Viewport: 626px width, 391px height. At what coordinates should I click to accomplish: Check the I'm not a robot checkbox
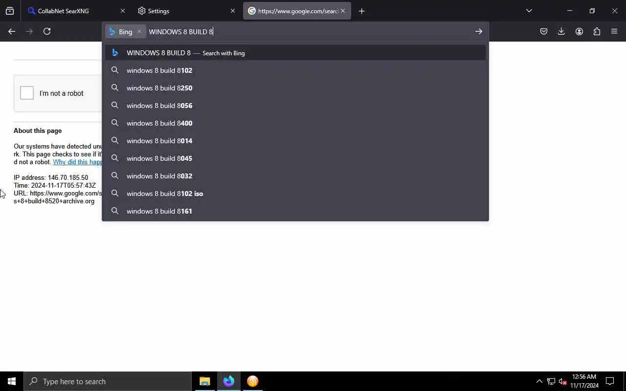point(27,93)
